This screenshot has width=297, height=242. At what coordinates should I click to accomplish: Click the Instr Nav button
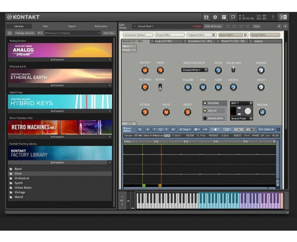pos(109,33)
